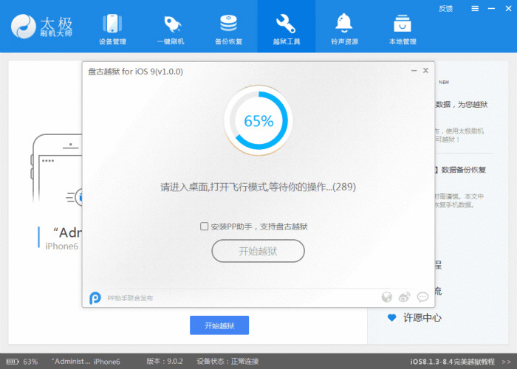Open the iOS8.1.3-8.4完美越狱教程 link
The image size is (517, 369).
point(452,362)
